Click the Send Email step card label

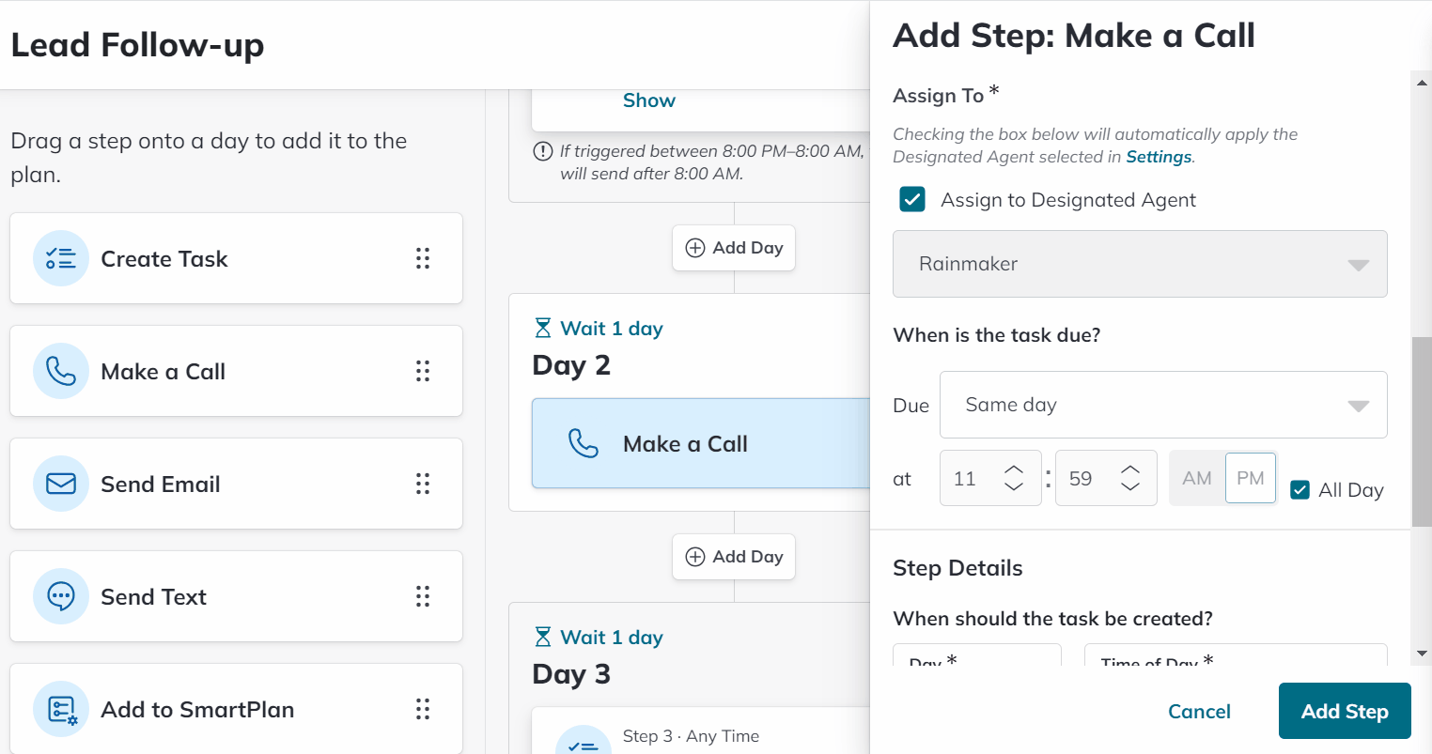click(x=161, y=484)
